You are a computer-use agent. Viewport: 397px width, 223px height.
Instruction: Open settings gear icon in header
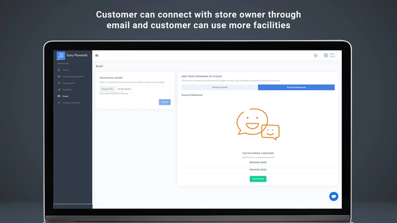[316, 56]
